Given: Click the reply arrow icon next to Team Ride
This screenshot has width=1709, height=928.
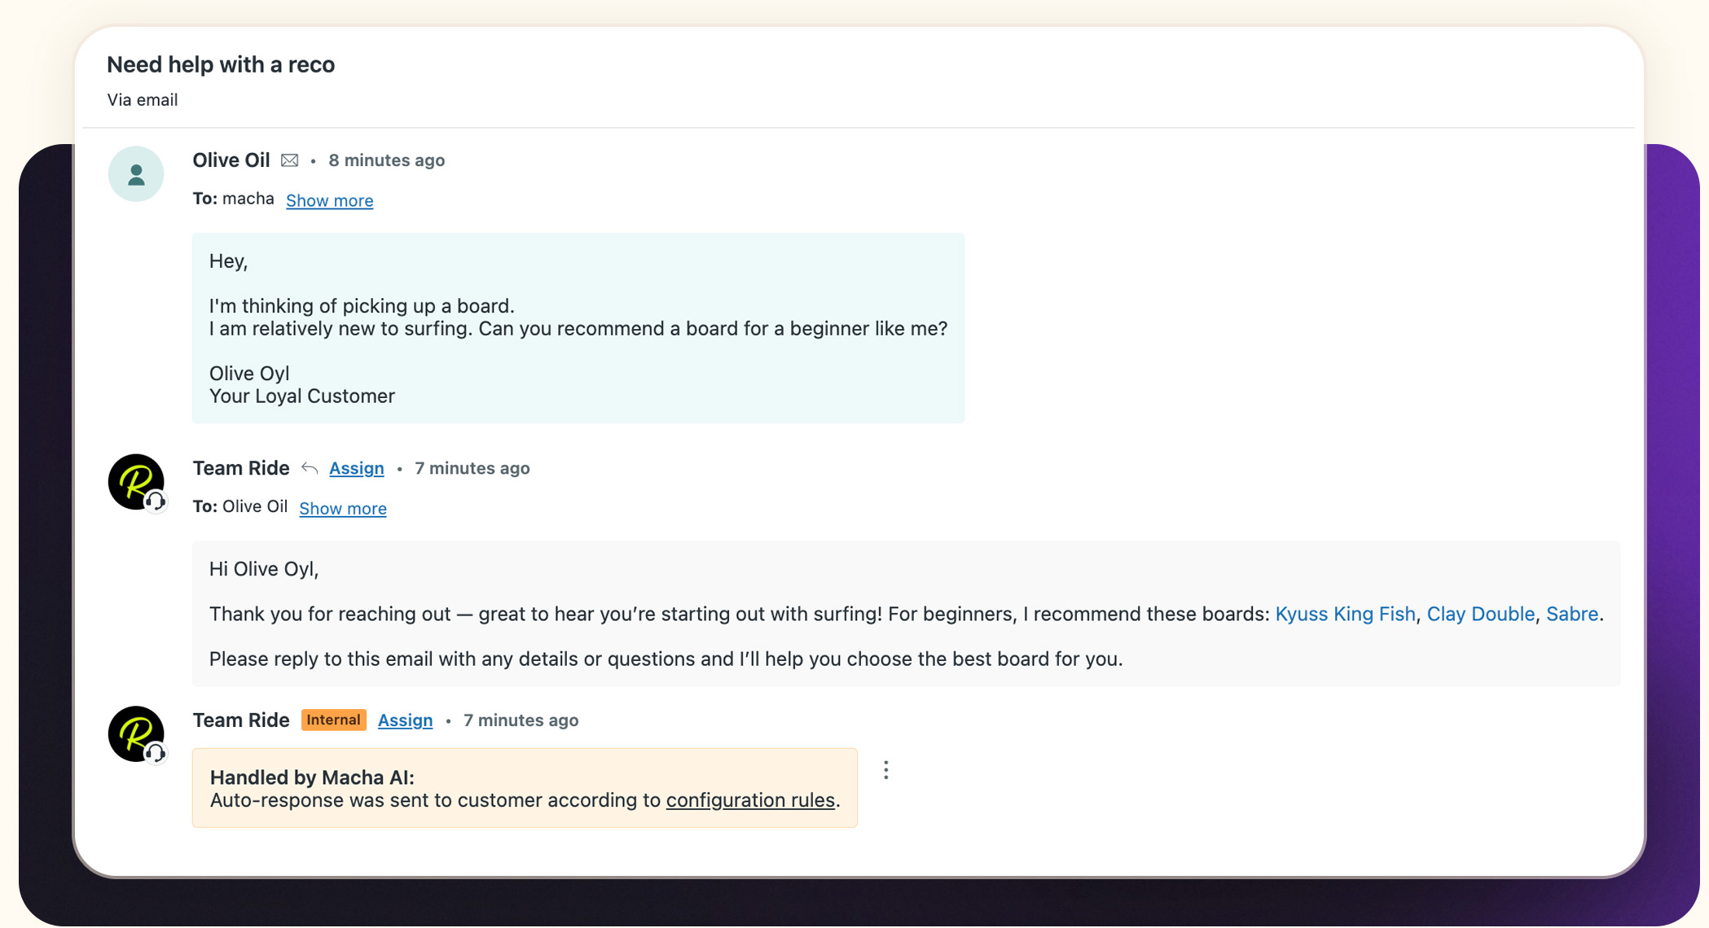Looking at the screenshot, I should 310,468.
